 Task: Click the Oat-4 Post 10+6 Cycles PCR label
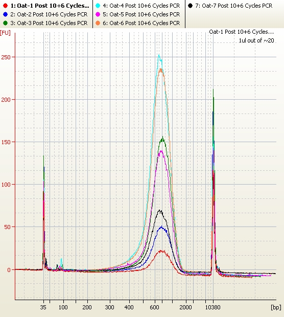pyautogui.click(x=141, y=6)
